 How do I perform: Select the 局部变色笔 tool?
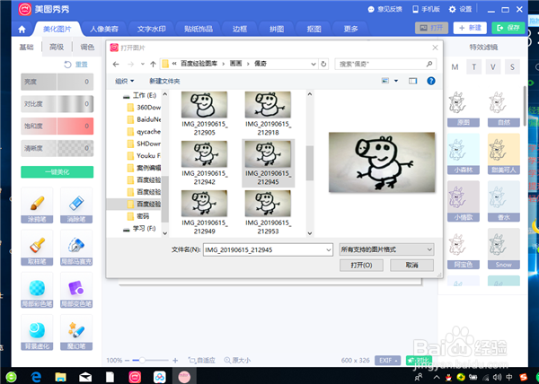coord(76,290)
